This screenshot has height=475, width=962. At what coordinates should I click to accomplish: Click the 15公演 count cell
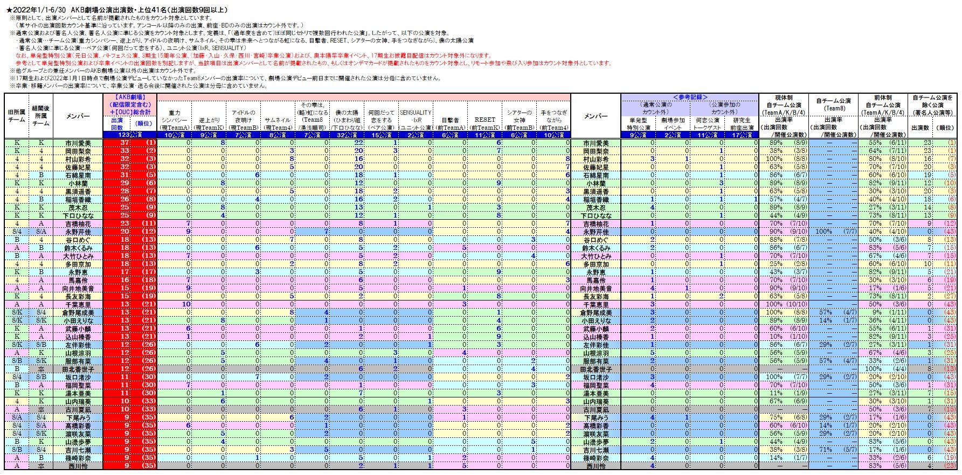click(381, 135)
